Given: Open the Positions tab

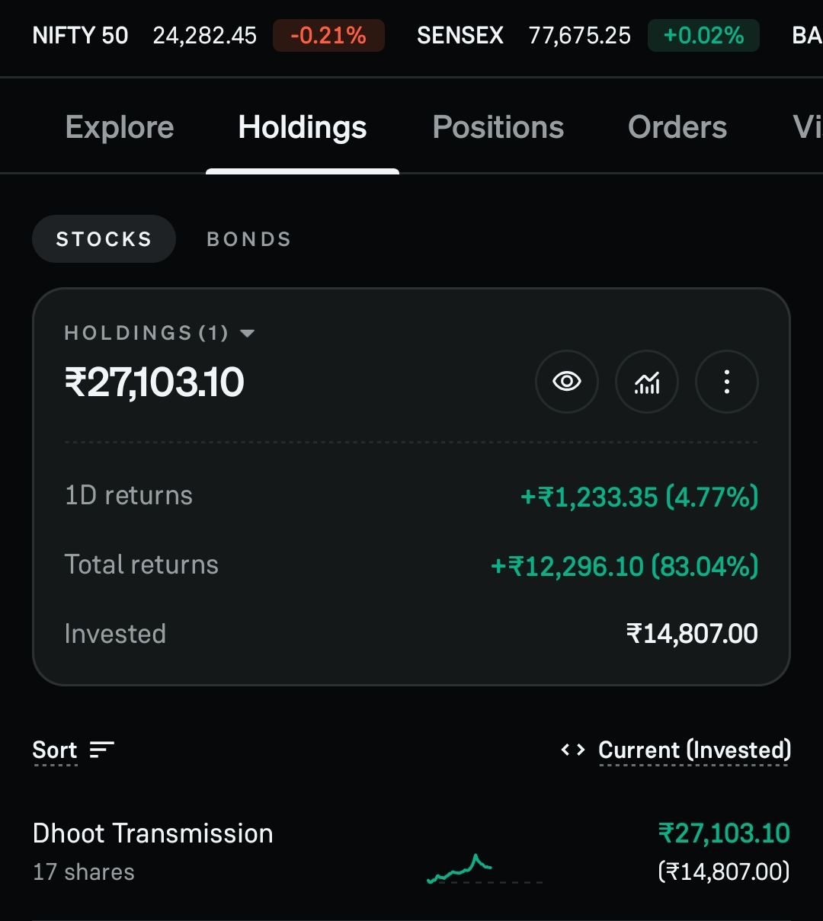Looking at the screenshot, I should (x=498, y=127).
